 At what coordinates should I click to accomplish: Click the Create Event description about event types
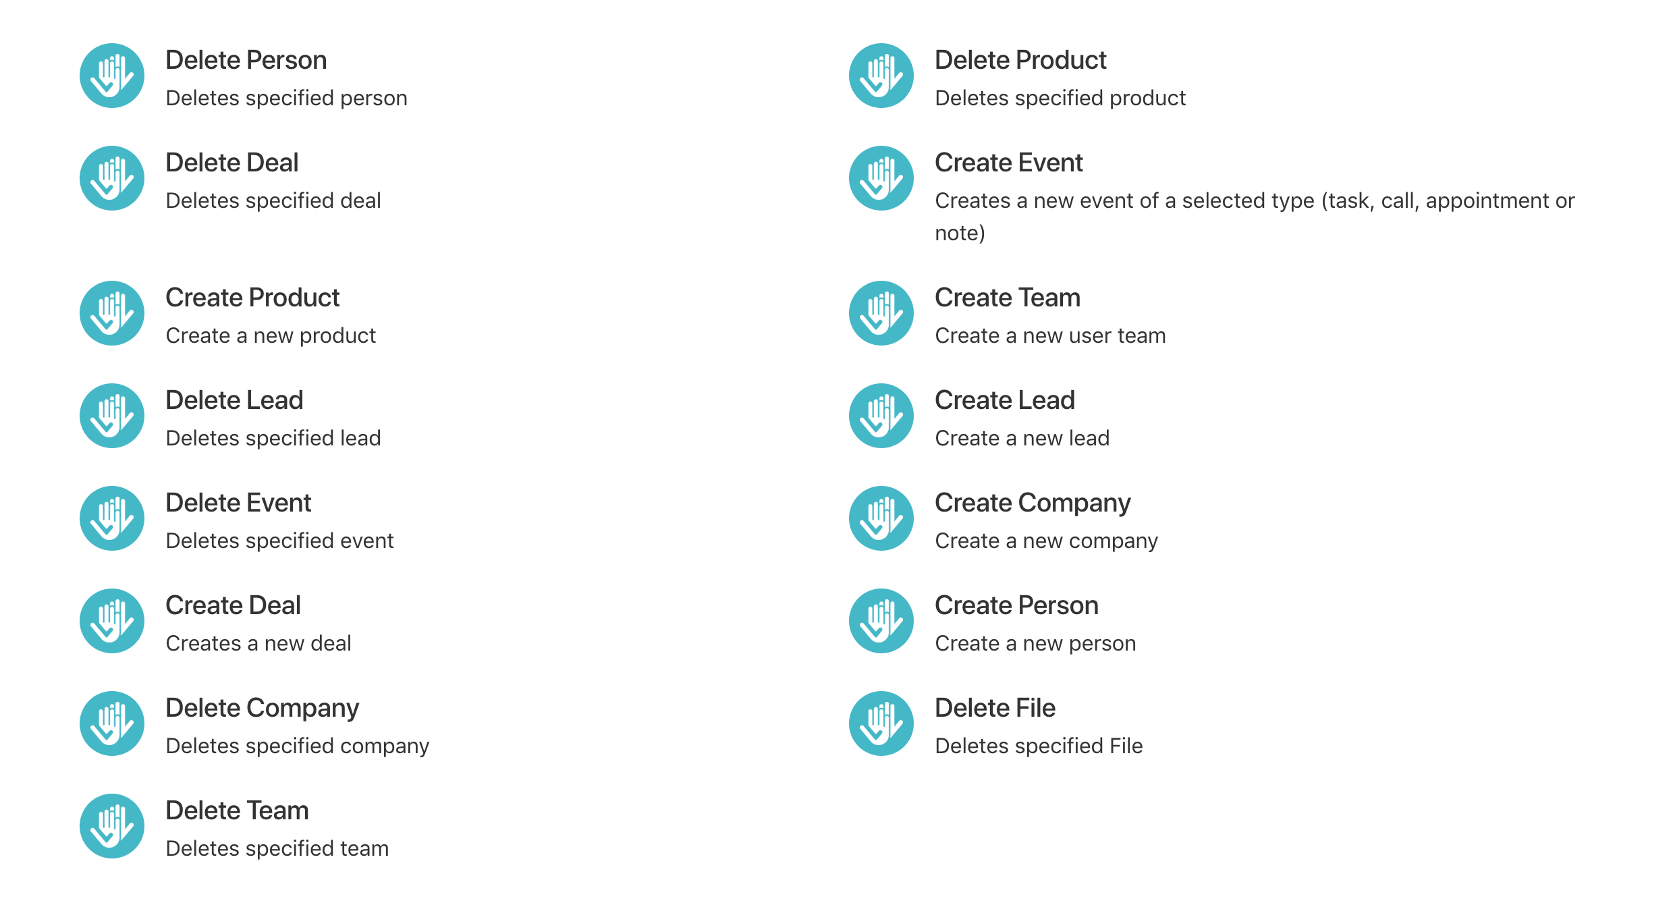[x=1255, y=217]
